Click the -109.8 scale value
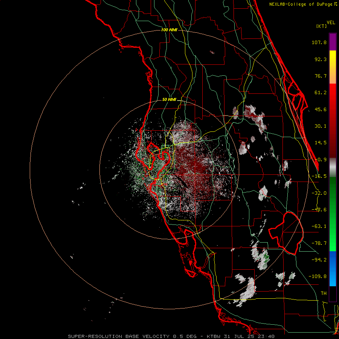Viewport: 339px width, 339px height. (318, 276)
